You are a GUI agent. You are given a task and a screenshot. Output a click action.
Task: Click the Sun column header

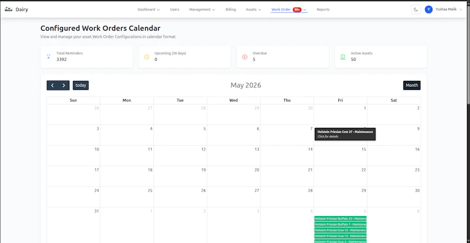point(73,100)
